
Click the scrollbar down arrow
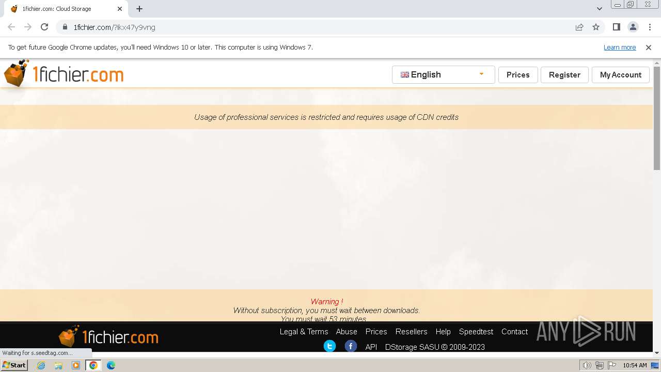[x=657, y=353]
